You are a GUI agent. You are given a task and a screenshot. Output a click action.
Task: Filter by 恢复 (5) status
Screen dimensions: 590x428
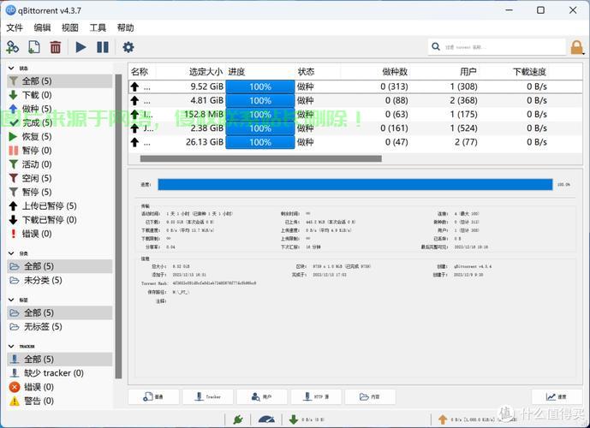pyautogui.click(x=59, y=136)
